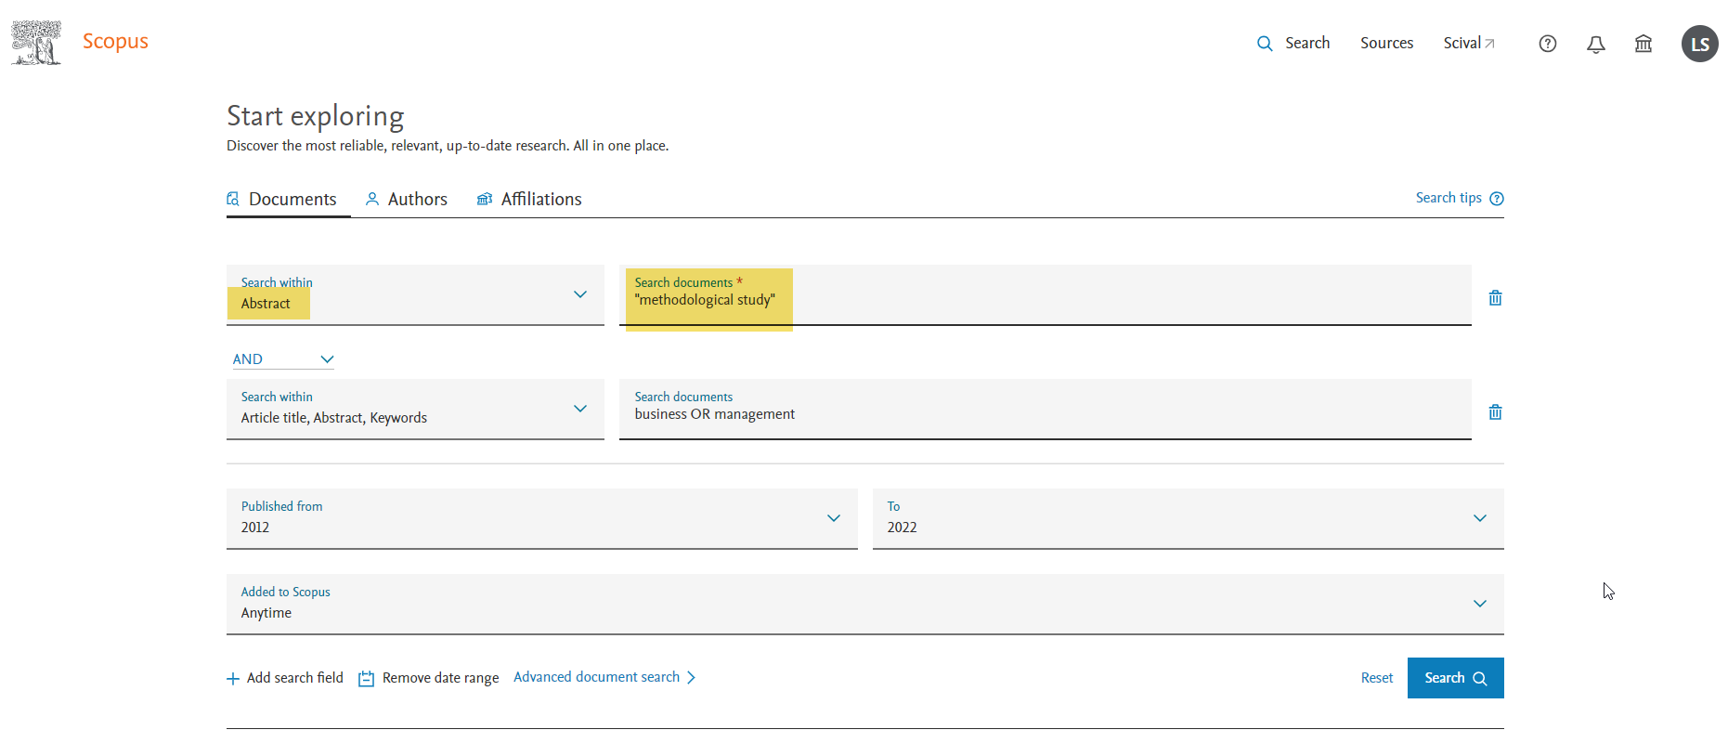This screenshot has height=756, width=1728.
Task: Change the AND boolean operator dropdown
Action: tap(282, 359)
